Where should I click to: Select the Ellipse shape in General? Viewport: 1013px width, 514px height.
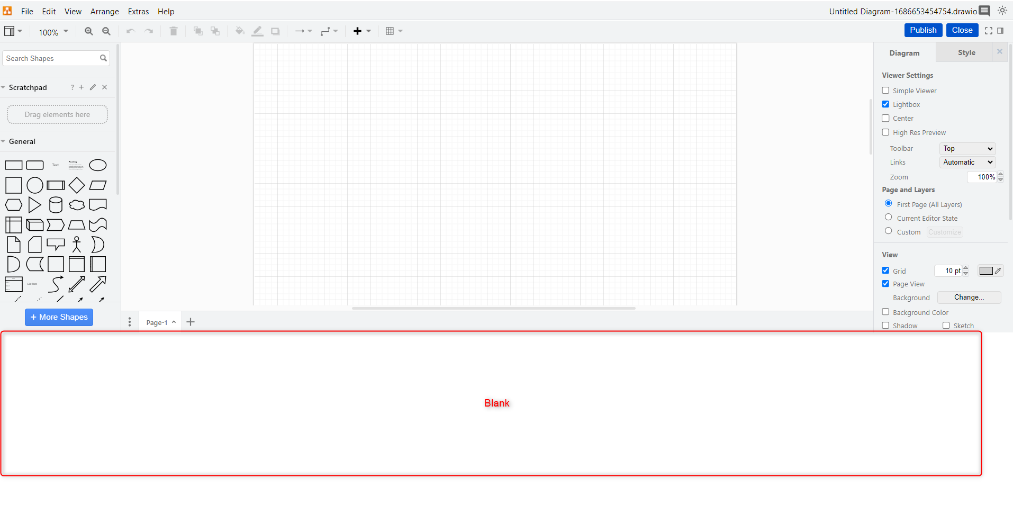[98, 165]
